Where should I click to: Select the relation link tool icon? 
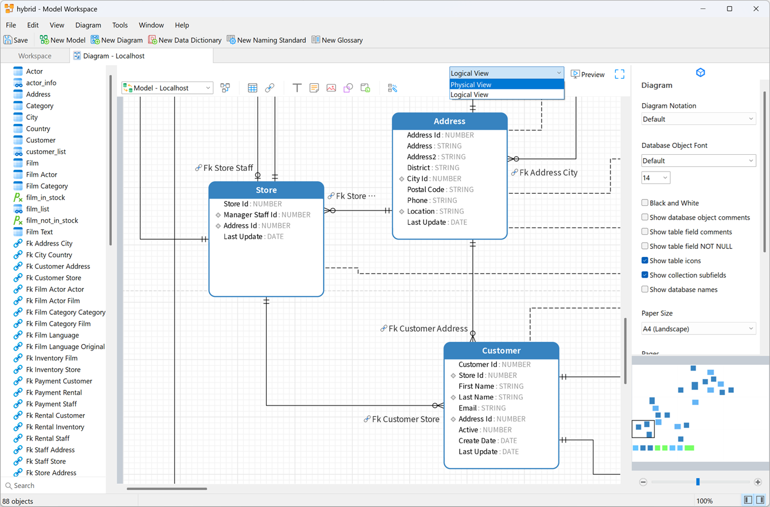270,88
